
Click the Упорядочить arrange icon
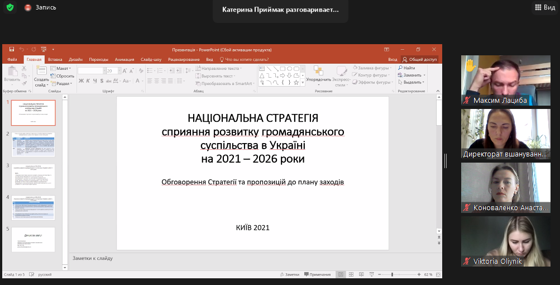[318, 70]
